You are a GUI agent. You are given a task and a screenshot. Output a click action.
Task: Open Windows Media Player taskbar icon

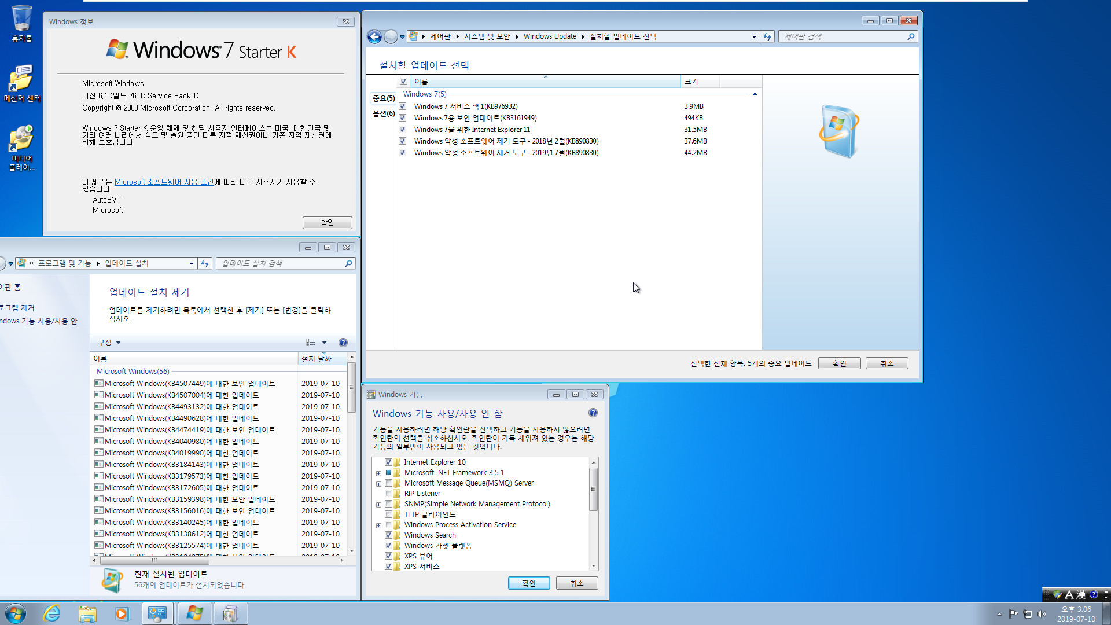[122, 613]
